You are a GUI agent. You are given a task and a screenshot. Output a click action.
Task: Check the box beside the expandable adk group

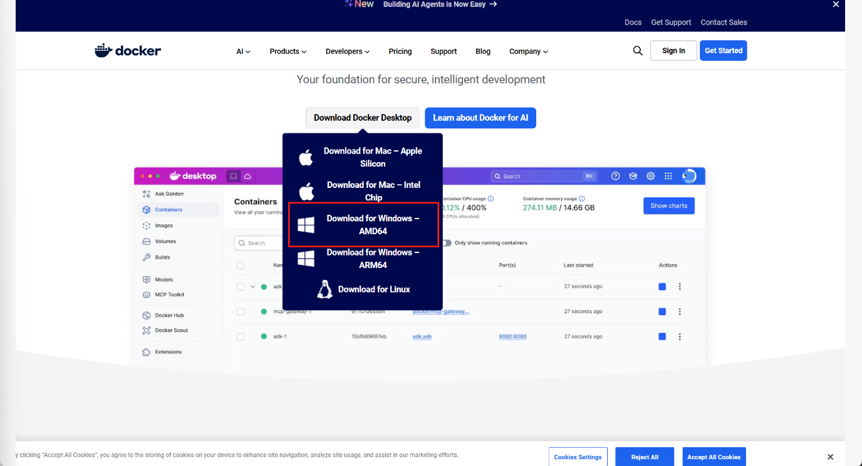click(x=241, y=287)
